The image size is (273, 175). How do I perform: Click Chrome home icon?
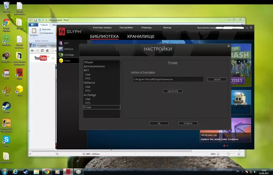[x=47, y=51]
